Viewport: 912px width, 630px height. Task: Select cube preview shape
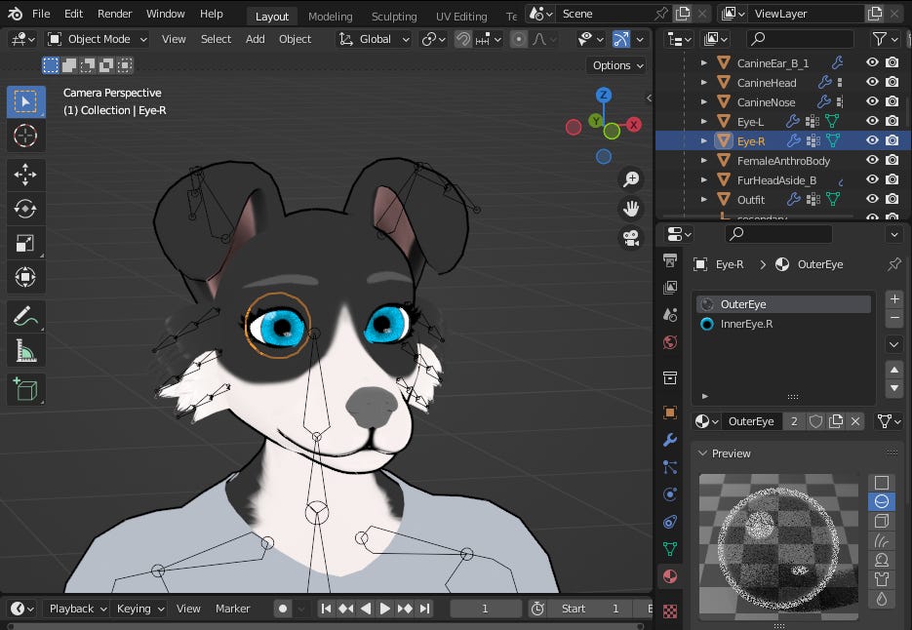[882, 521]
